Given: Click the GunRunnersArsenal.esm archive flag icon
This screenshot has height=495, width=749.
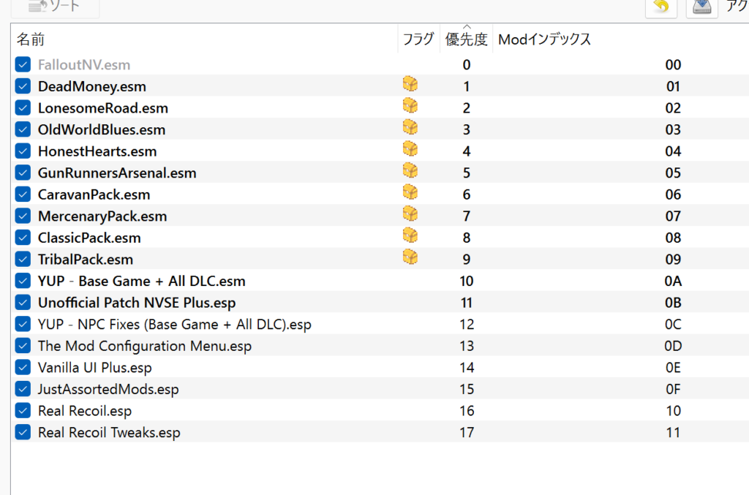Looking at the screenshot, I should (x=410, y=171).
